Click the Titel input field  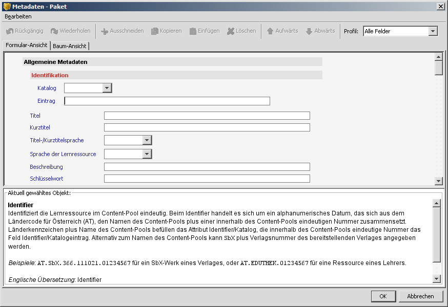pos(207,116)
